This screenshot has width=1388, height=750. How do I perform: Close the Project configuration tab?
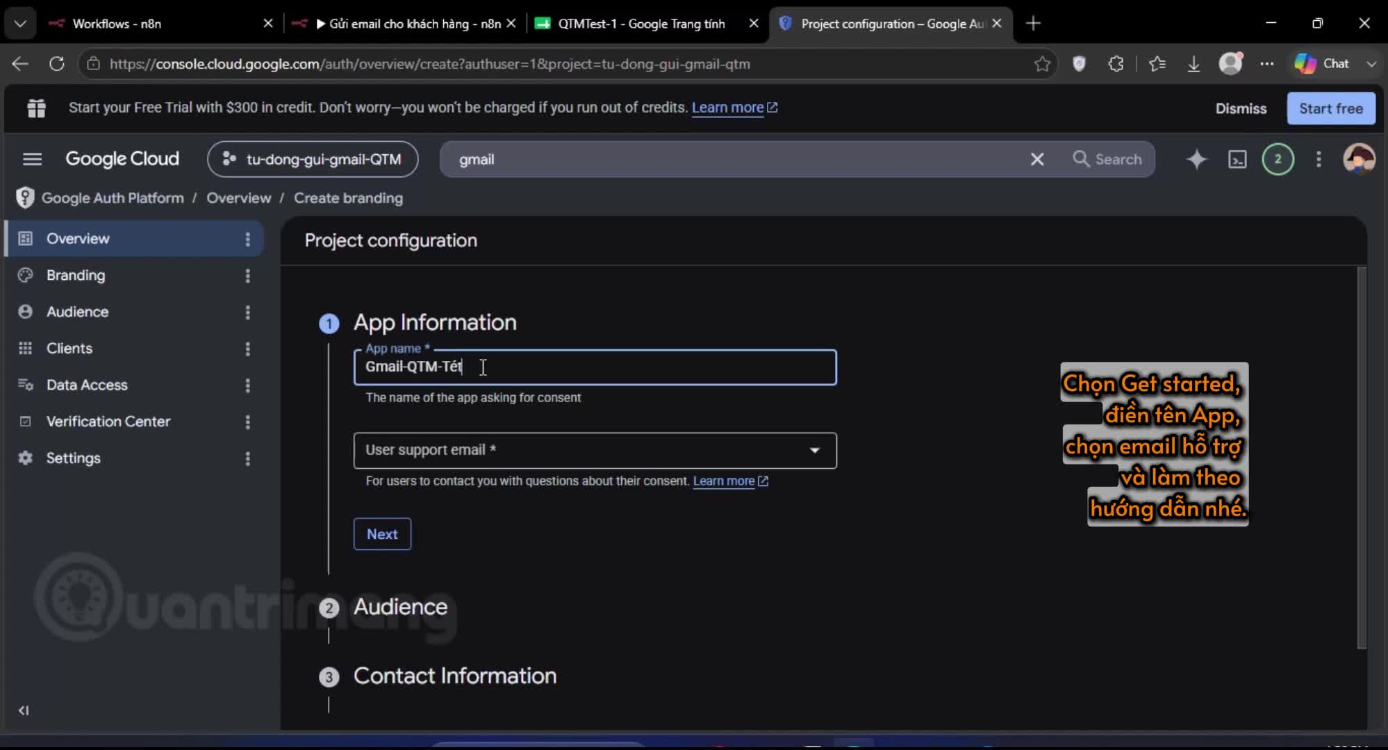pyautogui.click(x=997, y=24)
